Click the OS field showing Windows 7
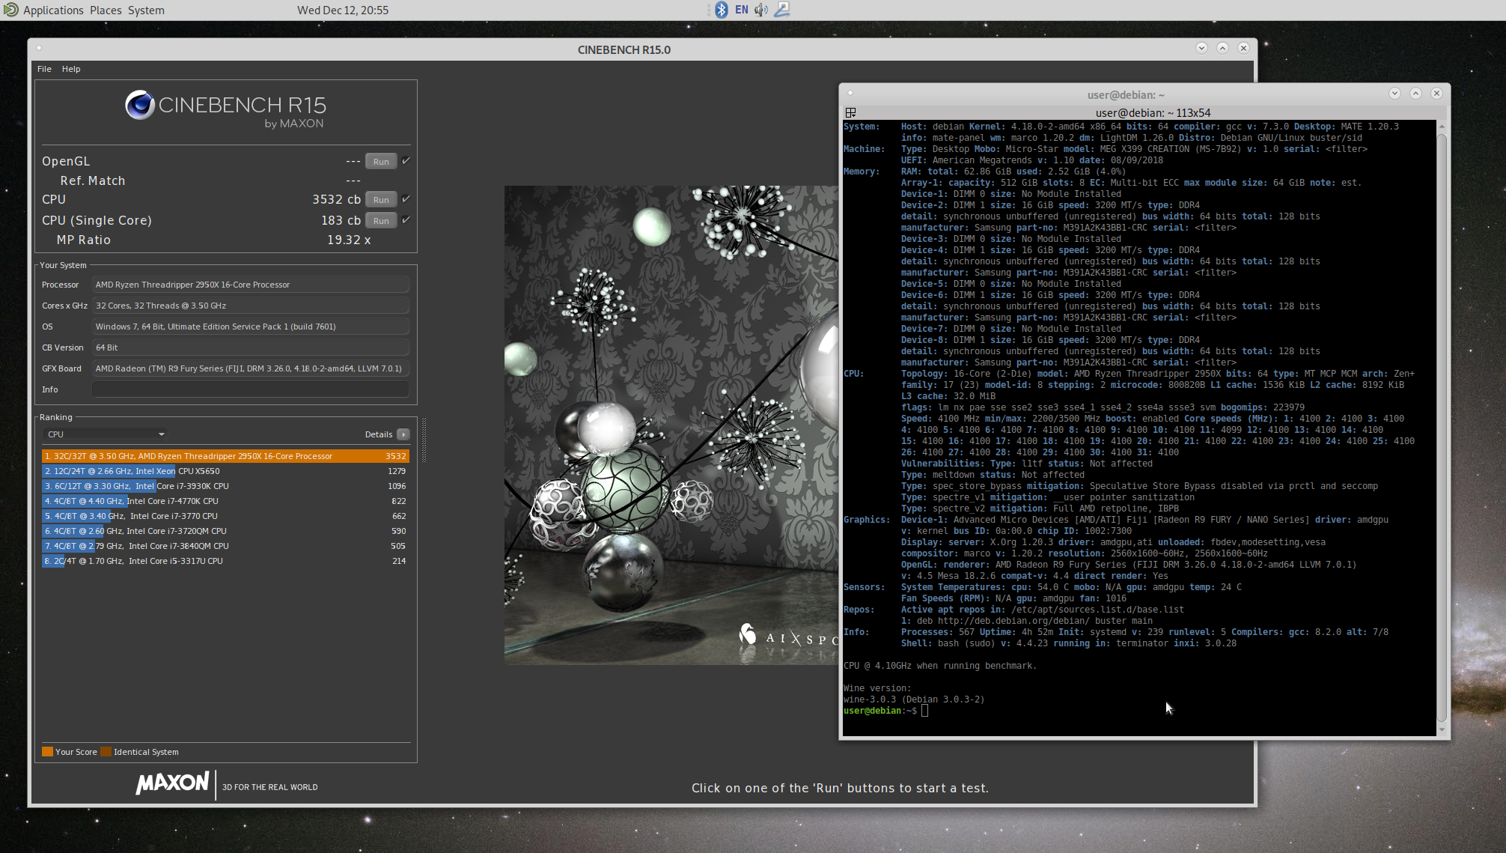The height and width of the screenshot is (853, 1506). 250,327
